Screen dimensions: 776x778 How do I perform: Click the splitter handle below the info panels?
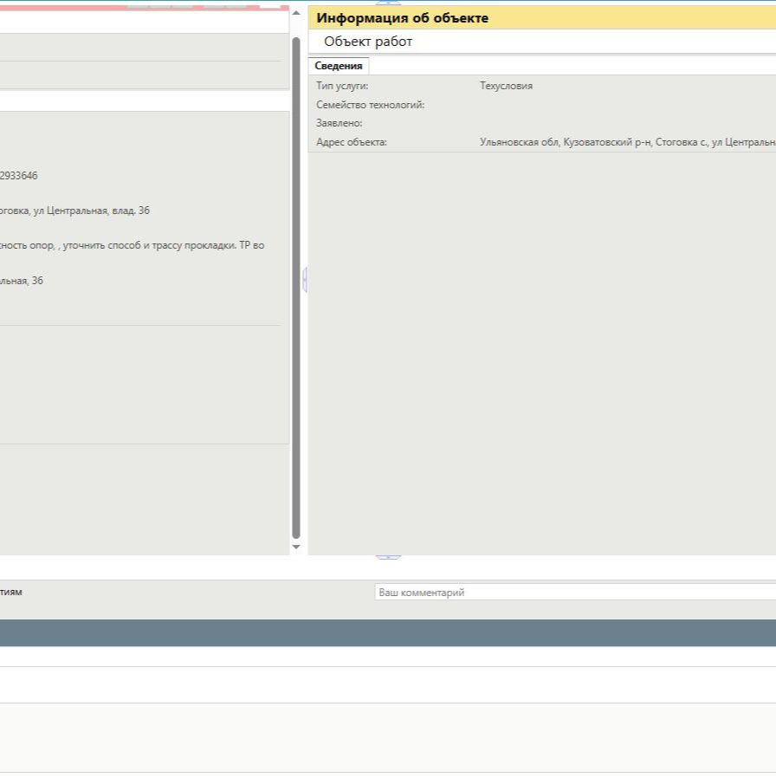point(388,558)
